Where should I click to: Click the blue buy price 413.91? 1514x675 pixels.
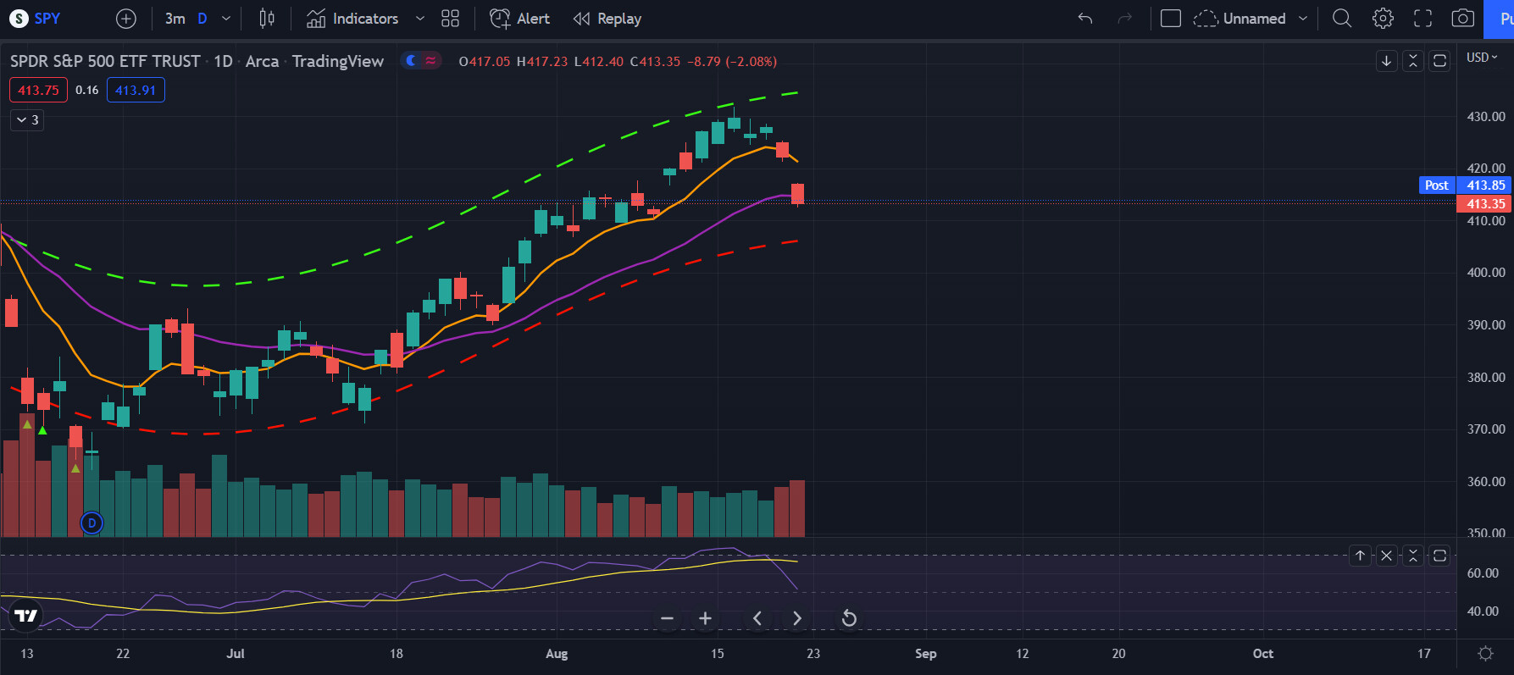tap(136, 90)
